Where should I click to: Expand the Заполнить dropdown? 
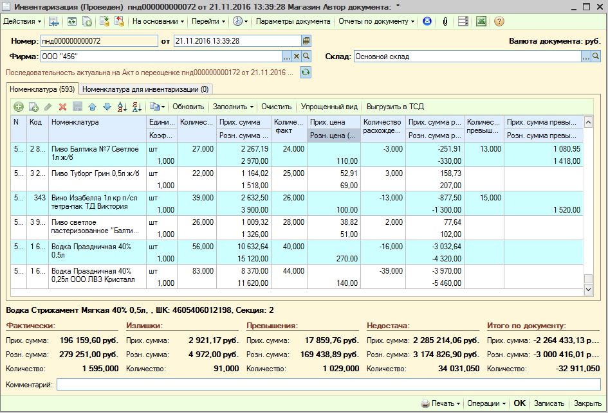coord(233,107)
